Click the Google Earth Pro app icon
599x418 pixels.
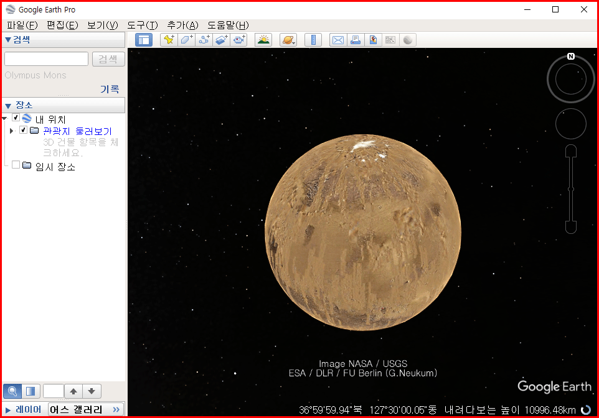pyautogui.click(x=11, y=9)
